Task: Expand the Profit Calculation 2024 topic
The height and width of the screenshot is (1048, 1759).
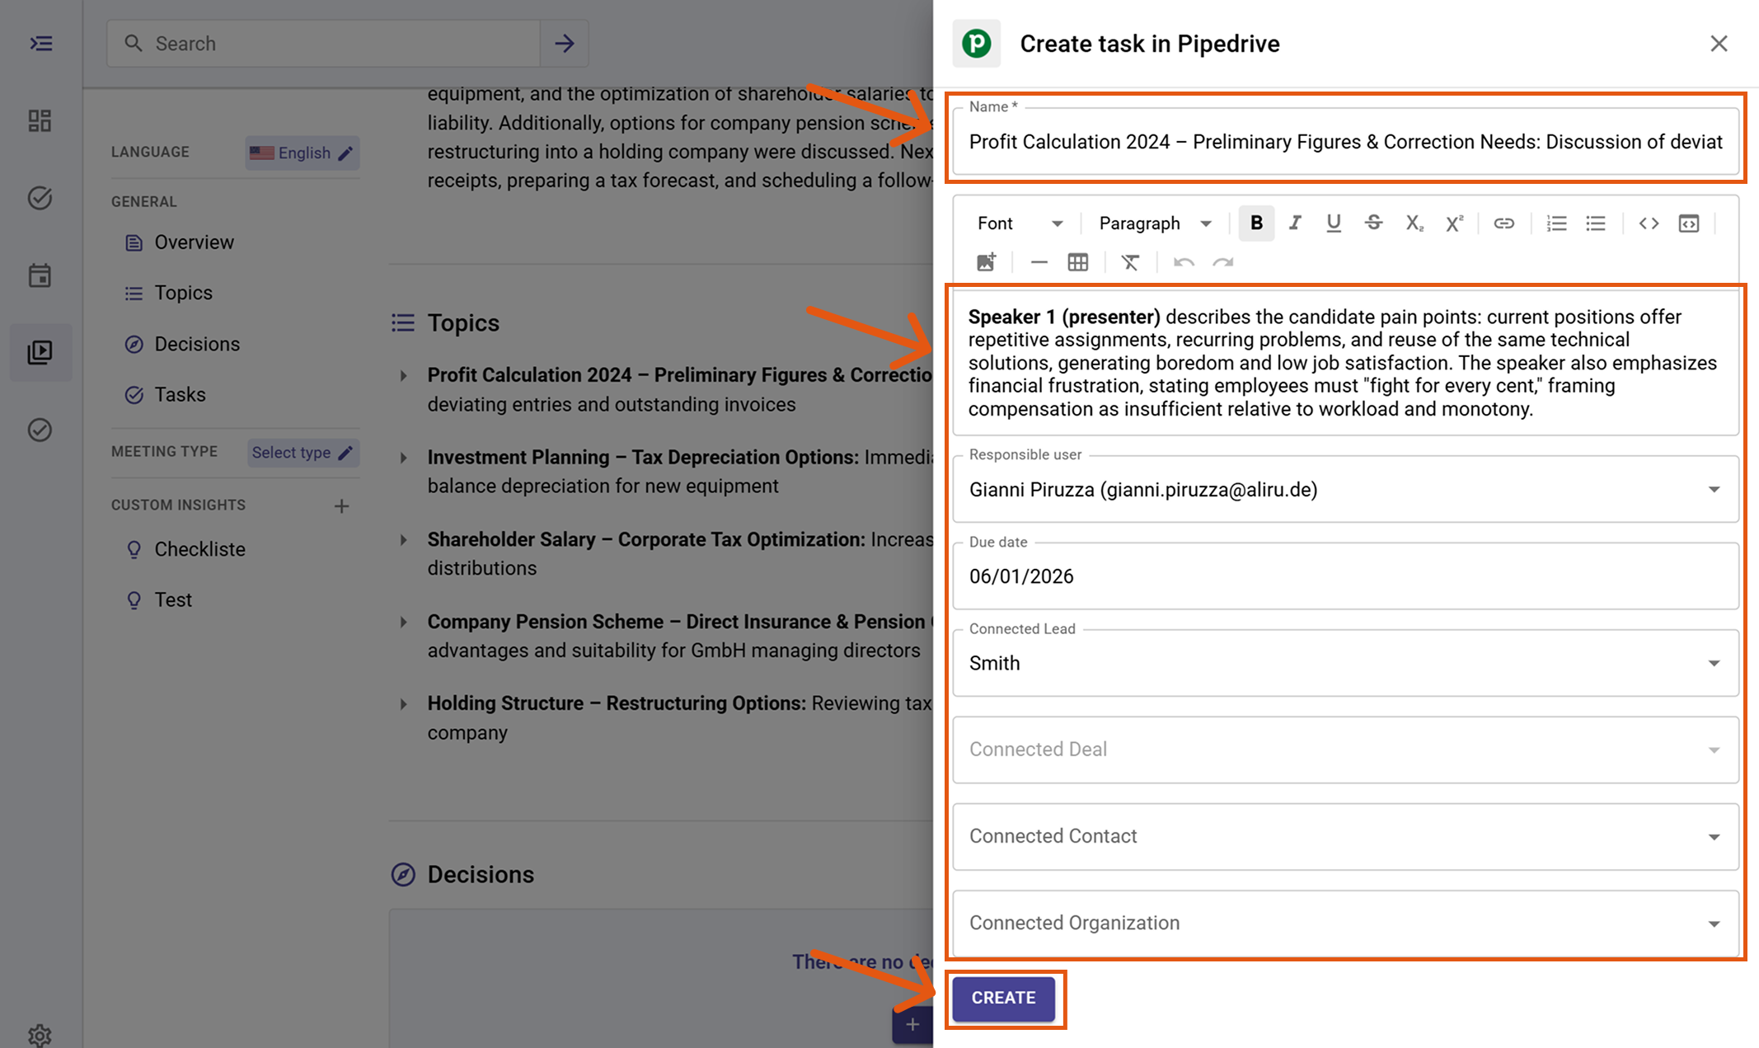Action: (x=403, y=376)
